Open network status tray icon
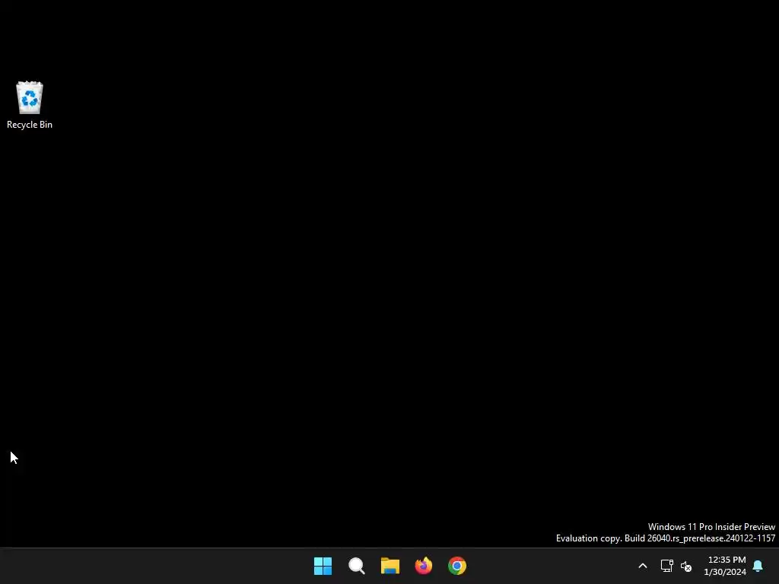The width and height of the screenshot is (779, 584). coord(666,566)
